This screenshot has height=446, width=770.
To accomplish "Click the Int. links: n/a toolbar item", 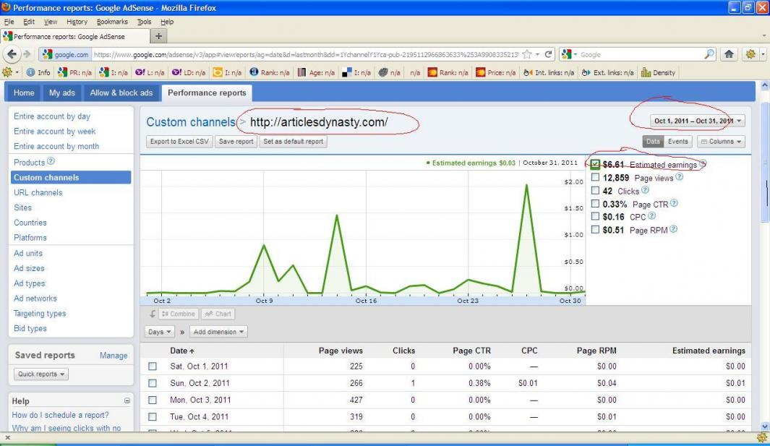I will click(549, 73).
